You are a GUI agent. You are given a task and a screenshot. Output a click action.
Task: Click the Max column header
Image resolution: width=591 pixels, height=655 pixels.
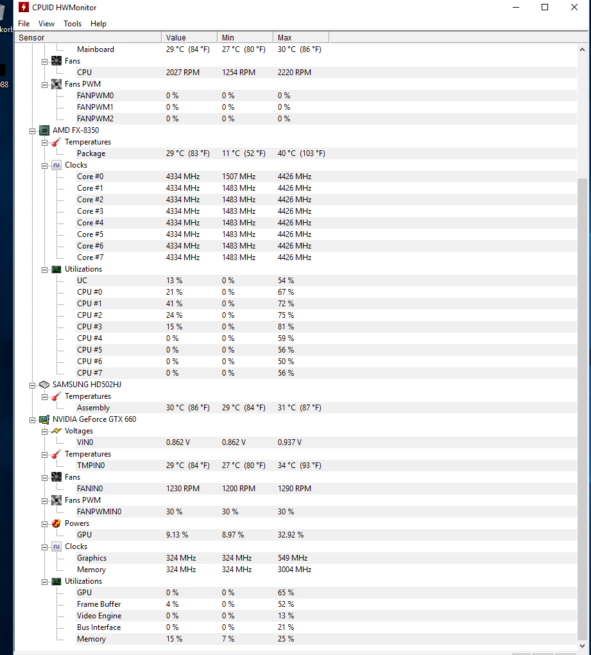coord(302,38)
